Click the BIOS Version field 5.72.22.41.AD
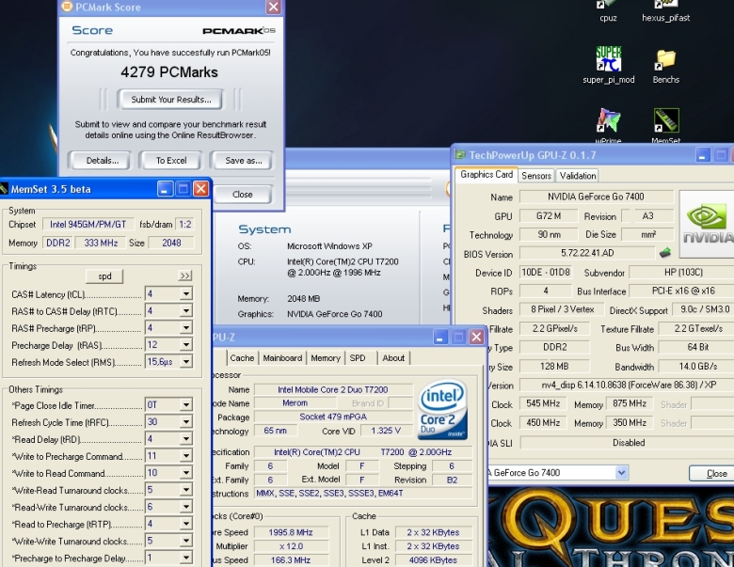The image size is (734, 567). coord(587,253)
